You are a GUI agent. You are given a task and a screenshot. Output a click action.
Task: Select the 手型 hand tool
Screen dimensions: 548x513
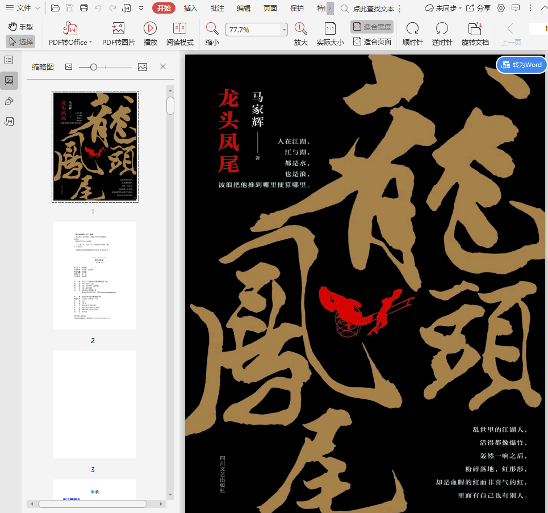tap(20, 27)
